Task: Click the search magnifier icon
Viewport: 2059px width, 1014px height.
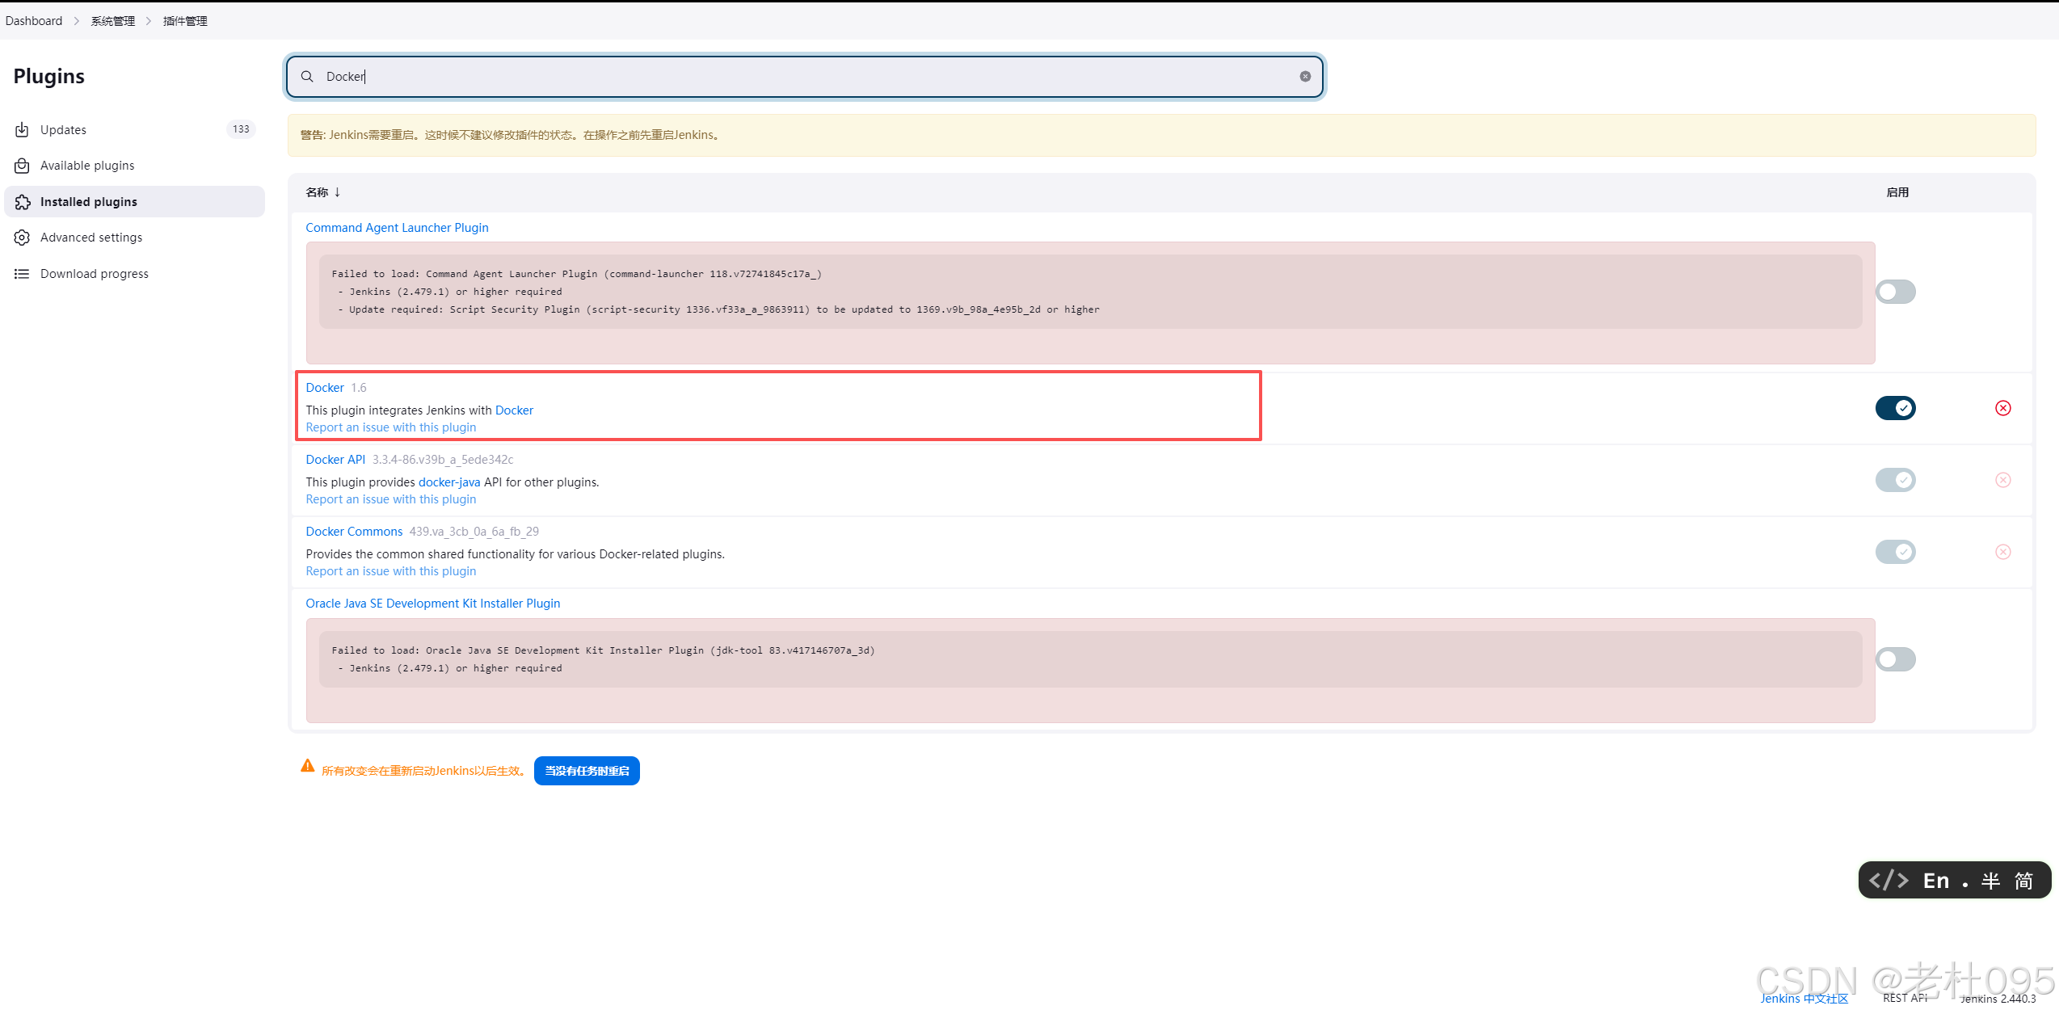Action: [307, 77]
